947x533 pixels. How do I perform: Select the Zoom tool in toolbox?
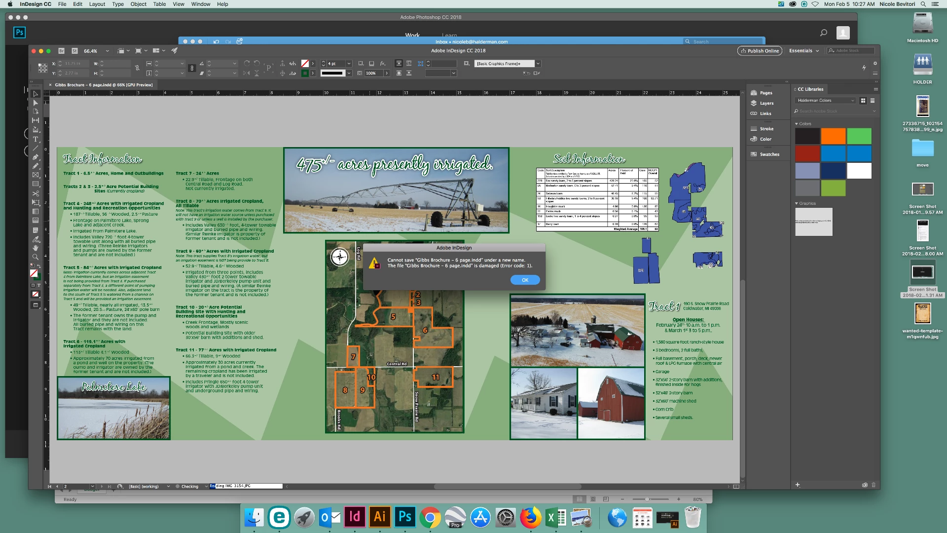[36, 257]
